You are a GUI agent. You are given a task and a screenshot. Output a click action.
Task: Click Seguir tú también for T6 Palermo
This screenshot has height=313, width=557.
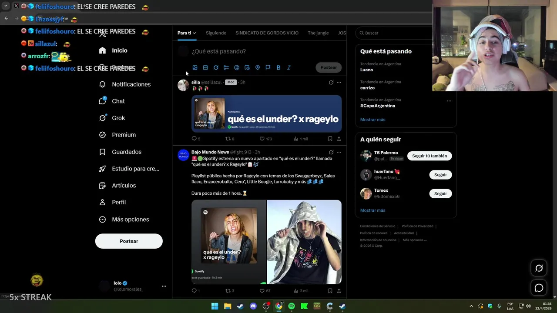pos(429,156)
